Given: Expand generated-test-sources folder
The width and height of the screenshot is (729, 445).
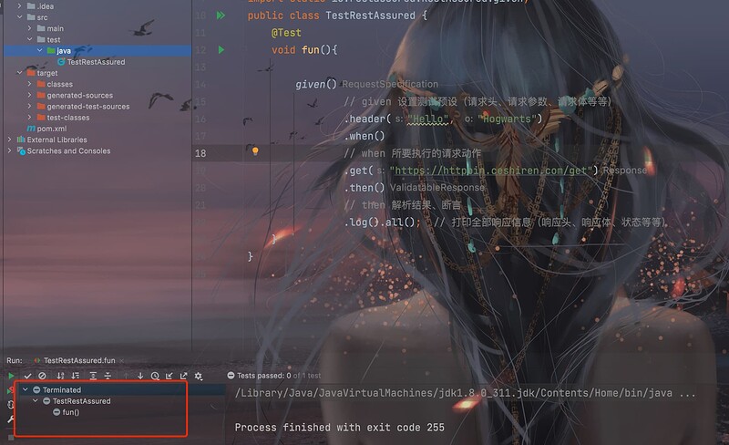Looking at the screenshot, I should 30,106.
